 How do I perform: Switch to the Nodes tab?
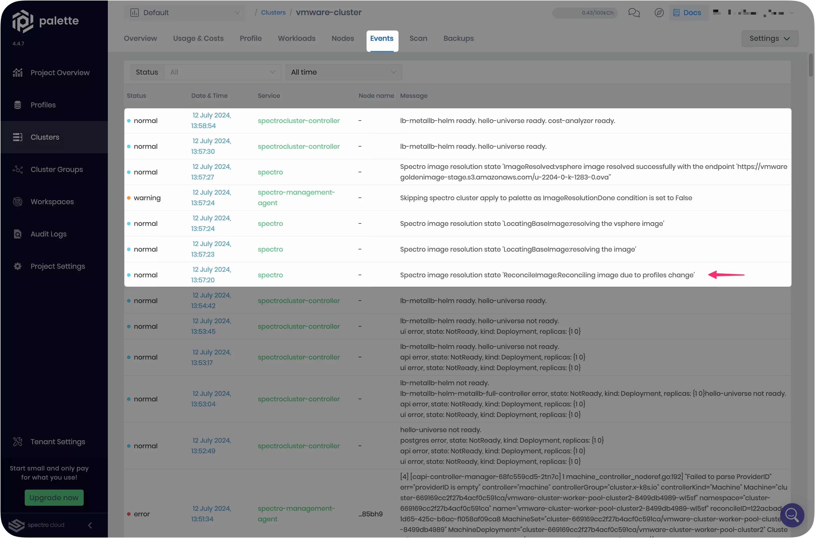pos(342,38)
